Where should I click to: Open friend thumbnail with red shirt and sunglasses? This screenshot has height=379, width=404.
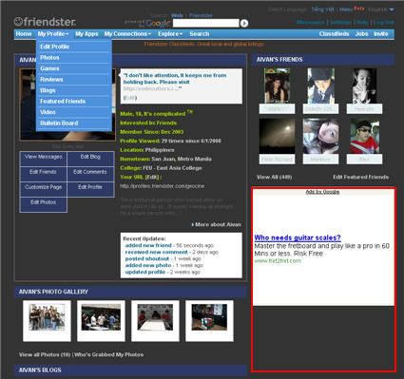point(364,137)
